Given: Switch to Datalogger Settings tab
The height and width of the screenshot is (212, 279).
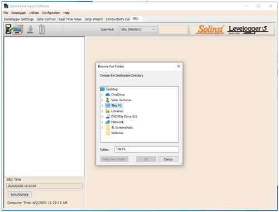Looking at the screenshot, I should (x=18, y=19).
